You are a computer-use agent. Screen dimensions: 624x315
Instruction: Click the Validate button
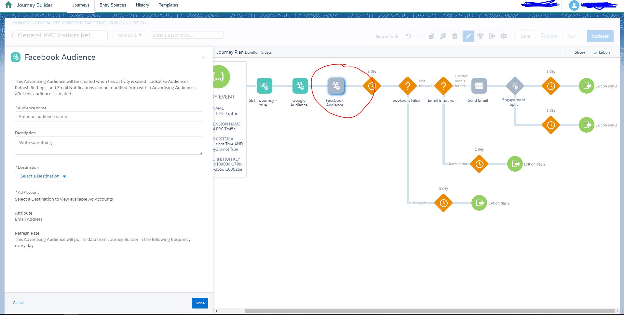[x=549, y=36]
